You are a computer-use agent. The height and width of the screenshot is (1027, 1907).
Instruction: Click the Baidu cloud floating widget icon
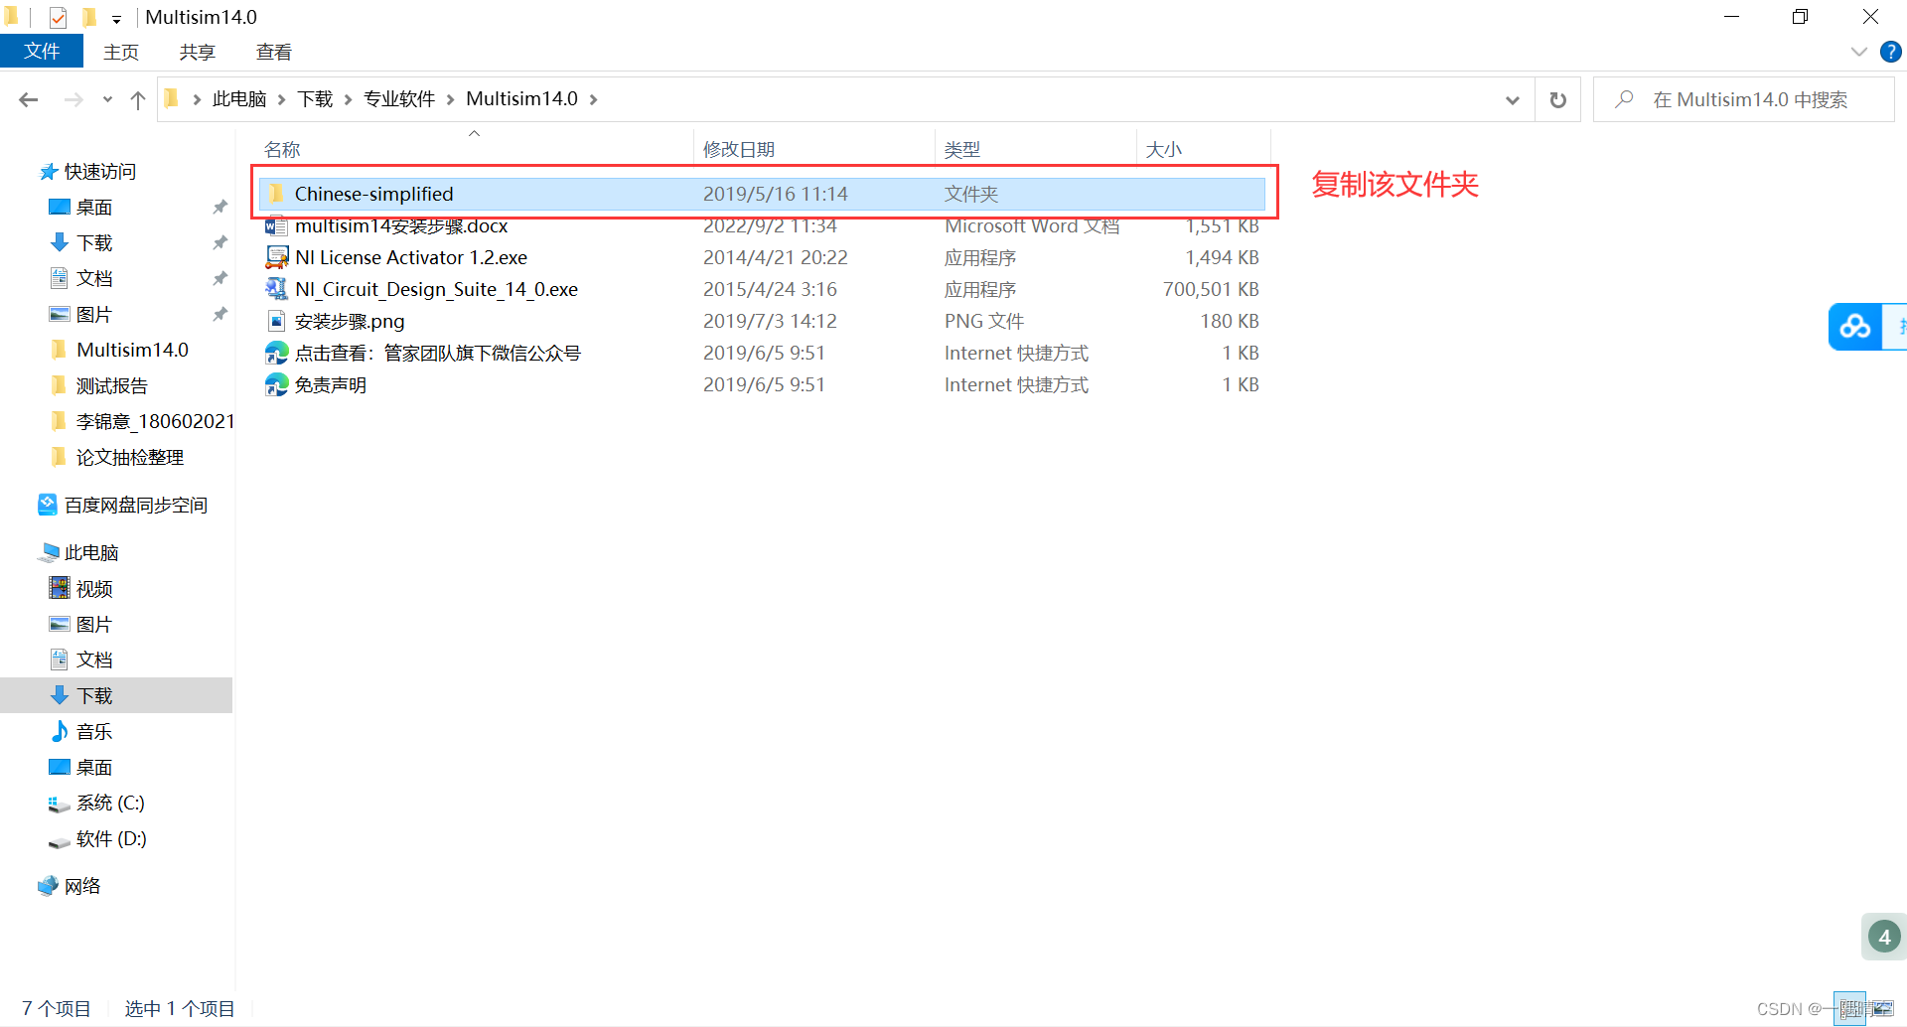point(1854,327)
